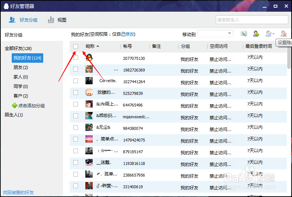Viewport: 292px width, 197px height.
Task: Click the avatar for account 879195147
Action: point(89,151)
